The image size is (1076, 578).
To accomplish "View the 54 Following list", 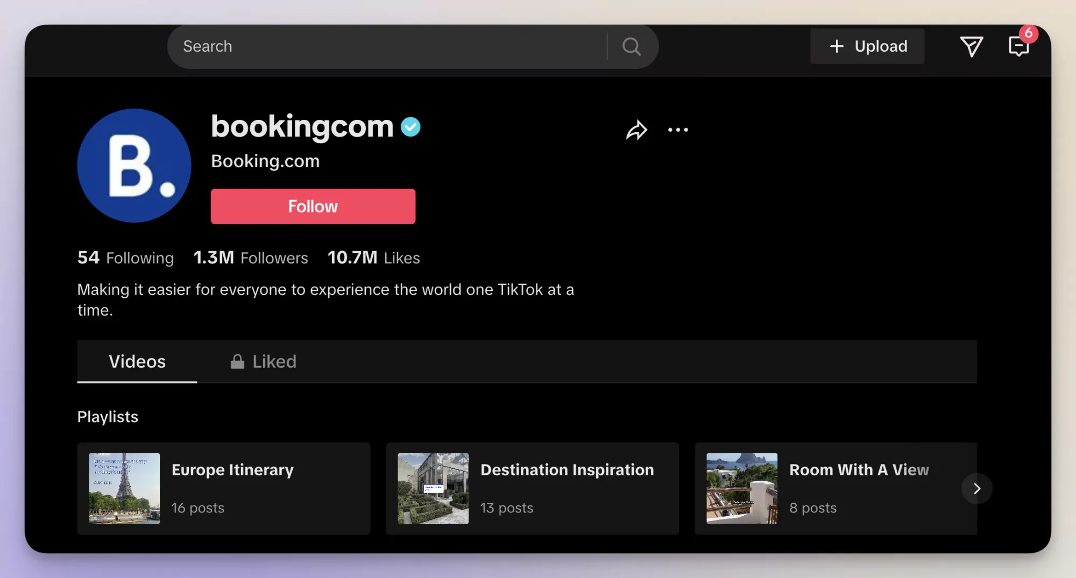I will tap(125, 258).
